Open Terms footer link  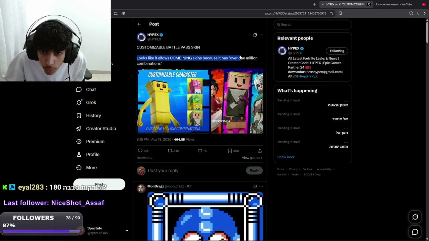(x=281, y=169)
